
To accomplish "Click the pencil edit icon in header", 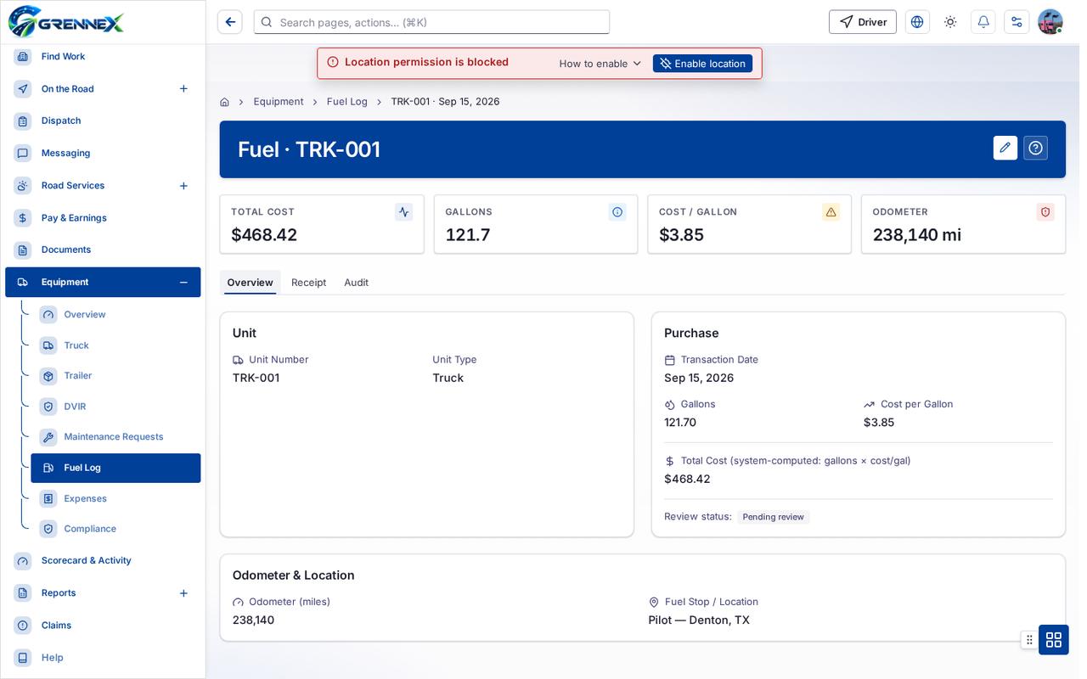I will 1005,148.
